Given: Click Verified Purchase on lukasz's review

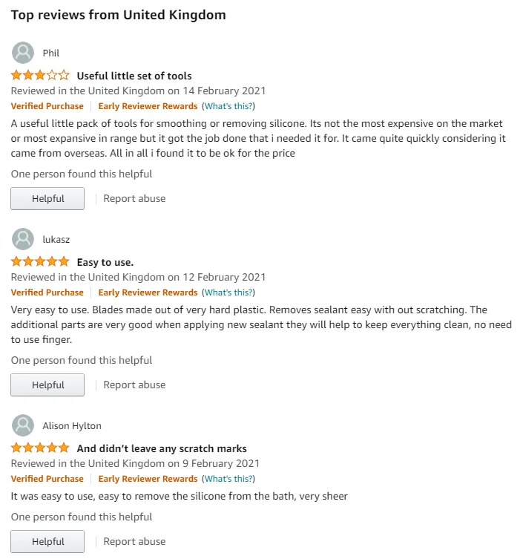Looking at the screenshot, I should pyautogui.click(x=47, y=292).
